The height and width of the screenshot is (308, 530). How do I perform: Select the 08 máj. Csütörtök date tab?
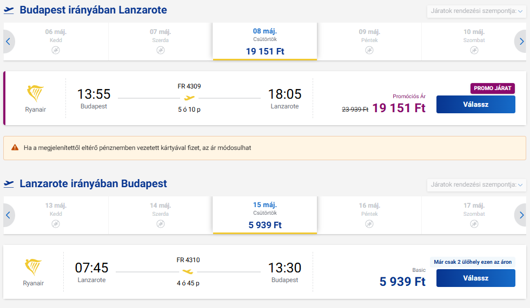[265, 42]
